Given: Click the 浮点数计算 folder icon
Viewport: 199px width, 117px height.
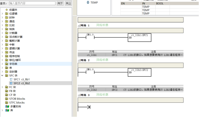Looking at the screenshot, I should (x=7, y=37).
